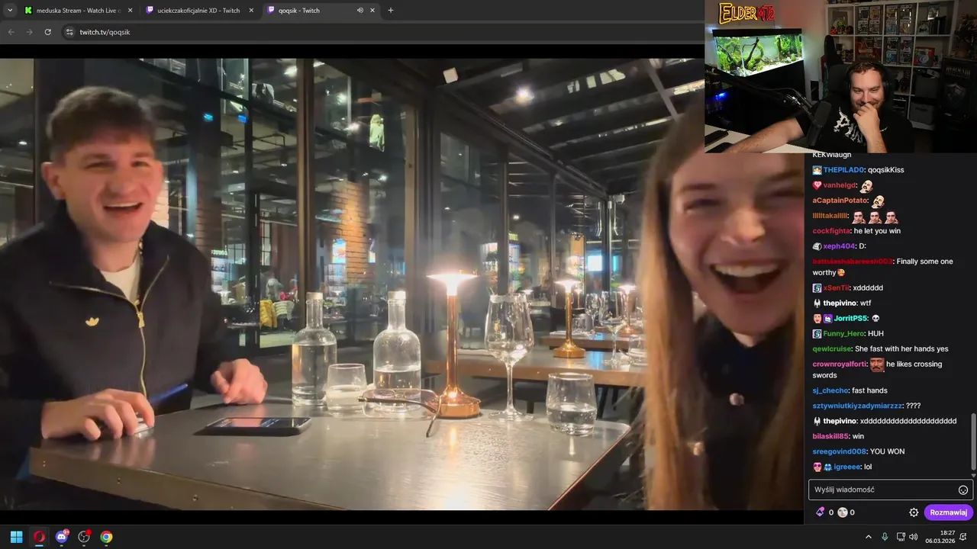The image size is (977, 549).
Task: Open username qewlcruise in chat
Action: tap(832, 349)
